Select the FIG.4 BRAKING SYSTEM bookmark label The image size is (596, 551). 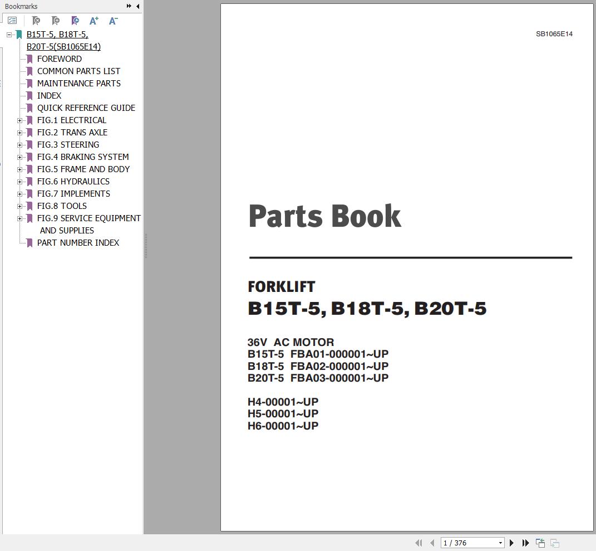coord(83,157)
